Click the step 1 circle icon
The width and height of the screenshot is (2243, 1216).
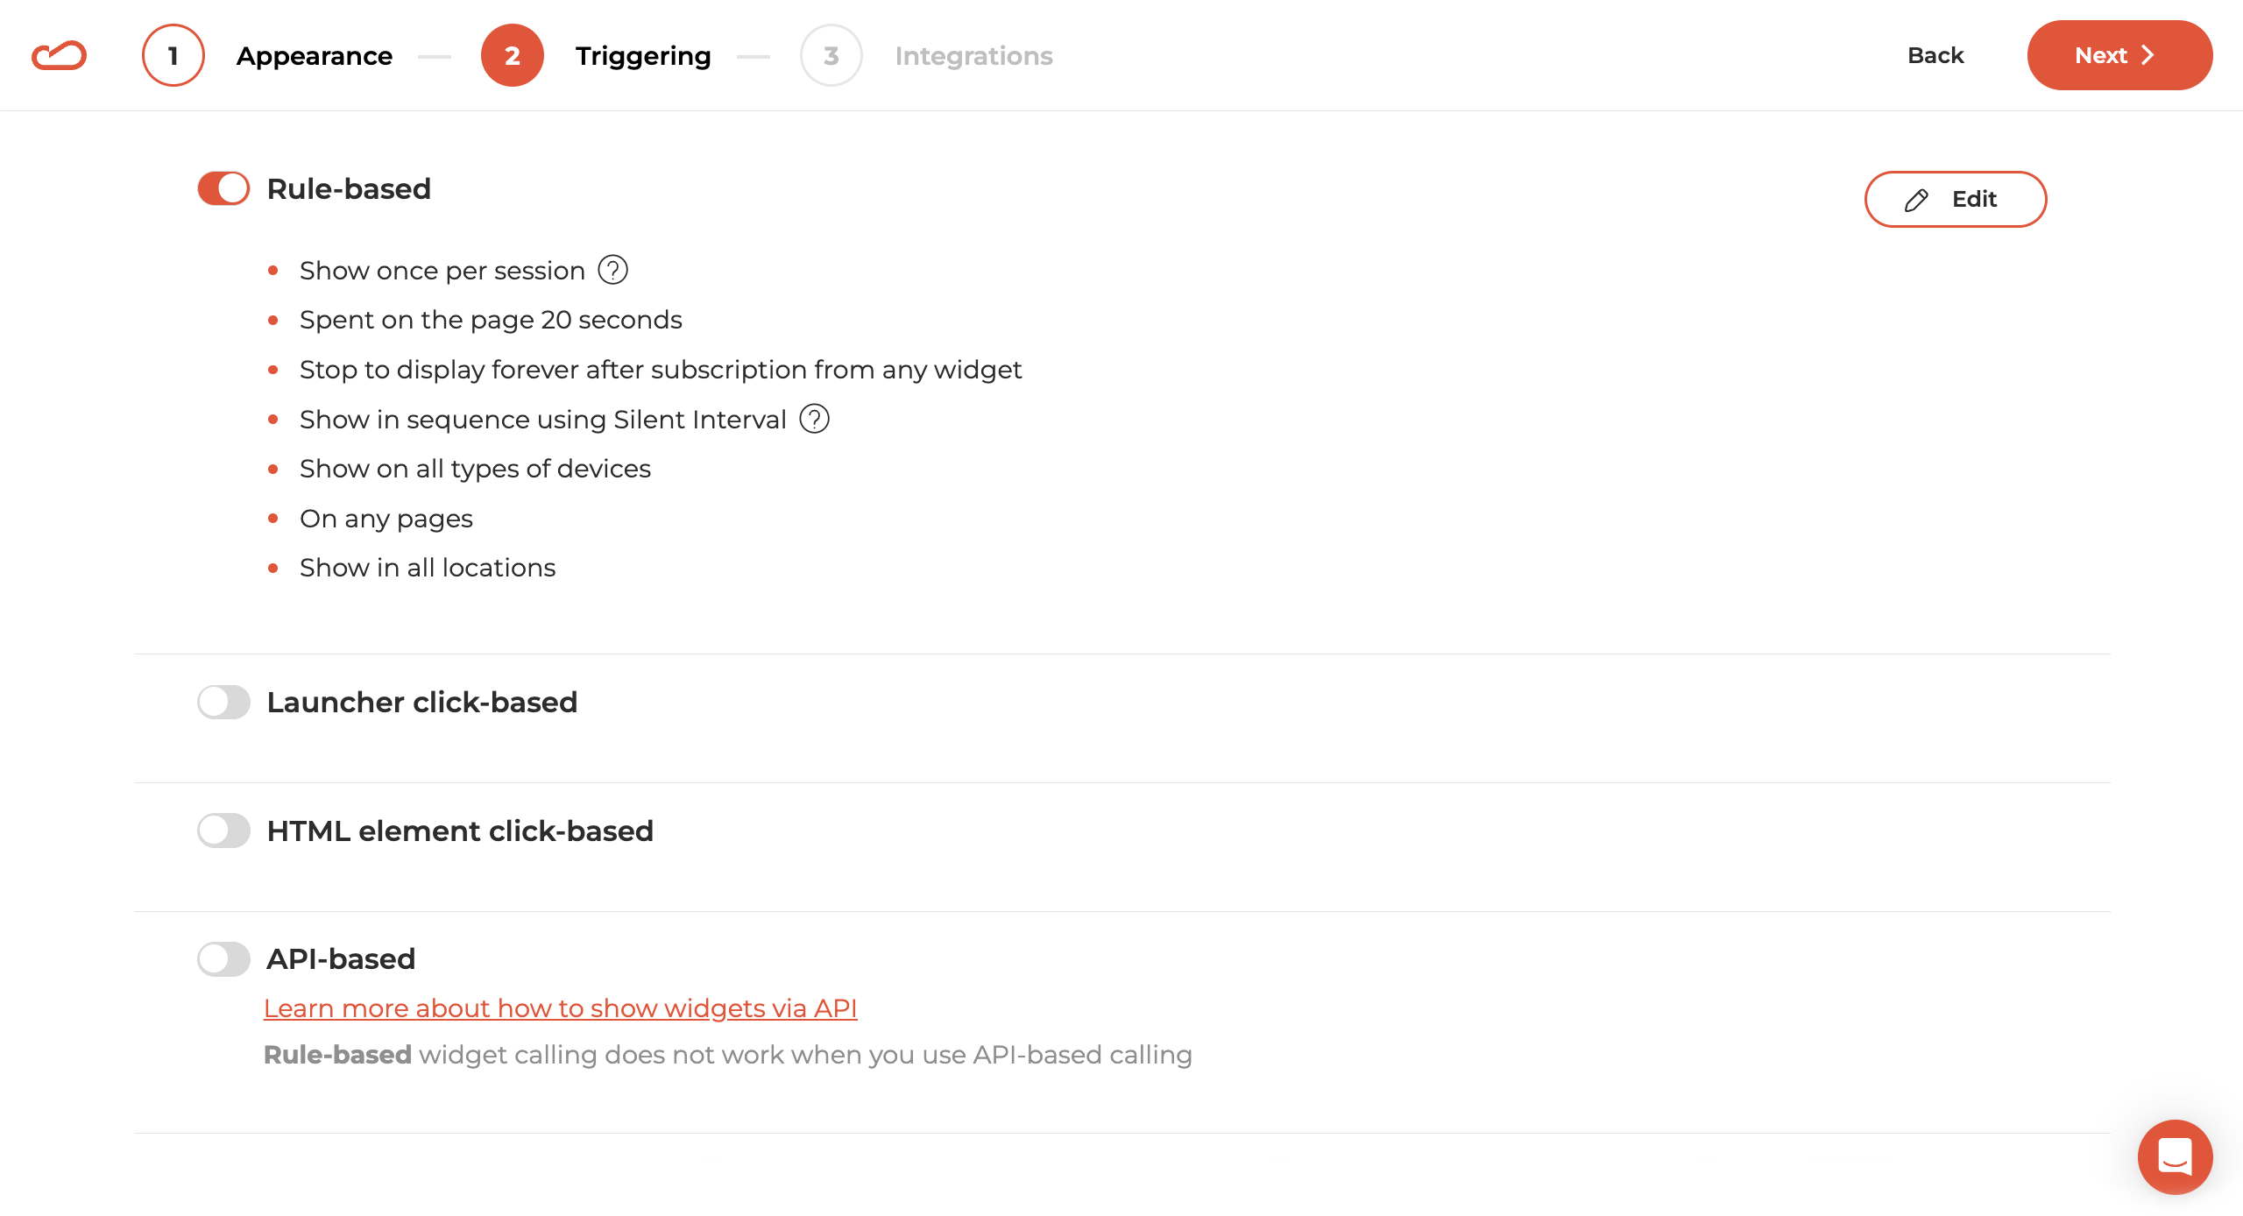pos(173,55)
